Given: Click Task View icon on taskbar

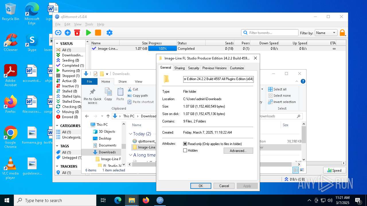Looking at the screenshot, I should pyautogui.click(x=103, y=200).
